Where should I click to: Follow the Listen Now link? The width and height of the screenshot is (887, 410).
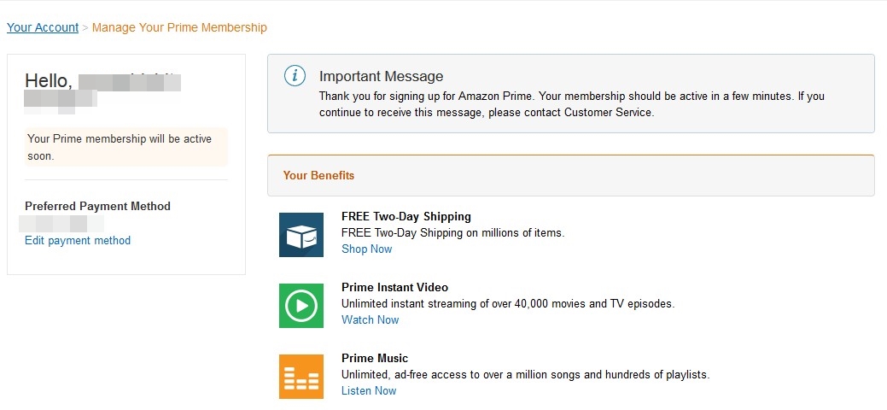click(369, 390)
